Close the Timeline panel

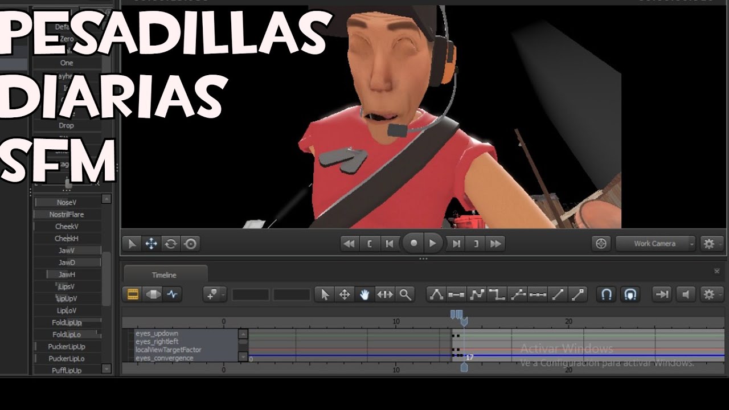(717, 271)
